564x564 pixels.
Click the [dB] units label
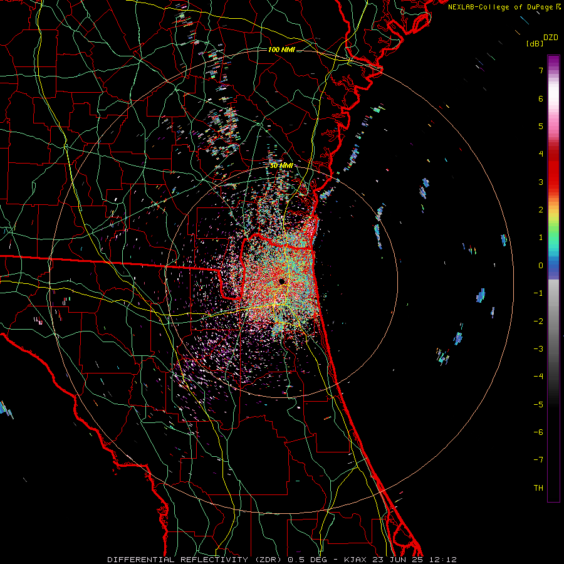(535, 43)
